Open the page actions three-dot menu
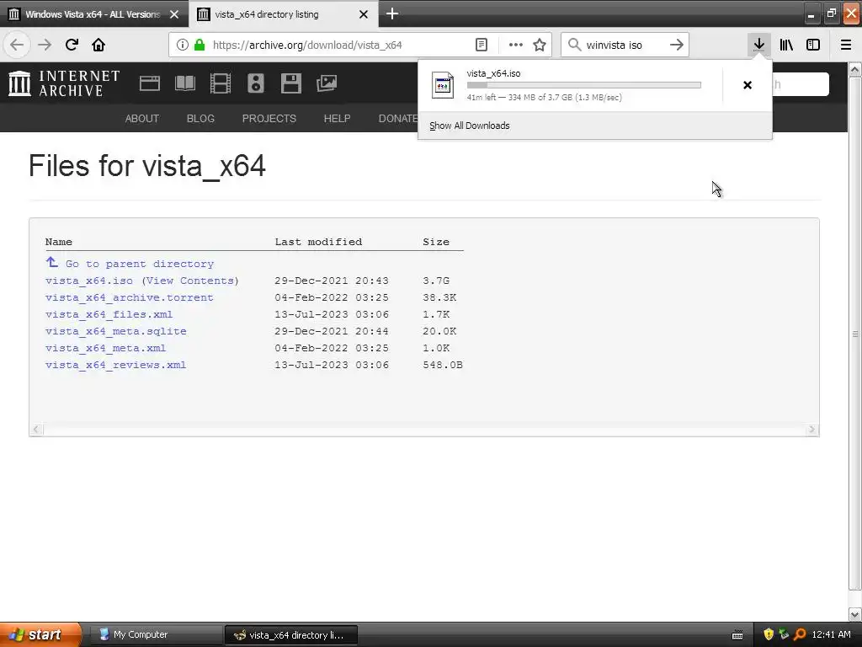This screenshot has width=862, height=647. 516,45
